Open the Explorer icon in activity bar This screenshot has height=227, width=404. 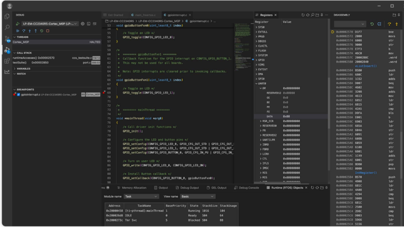[x=7, y=16]
